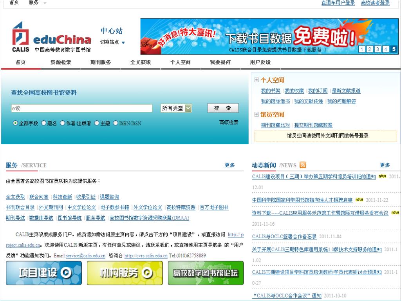The width and height of the screenshot is (401, 301).
Task: Click the expand icon next to 馆员空间
Action: (256, 114)
